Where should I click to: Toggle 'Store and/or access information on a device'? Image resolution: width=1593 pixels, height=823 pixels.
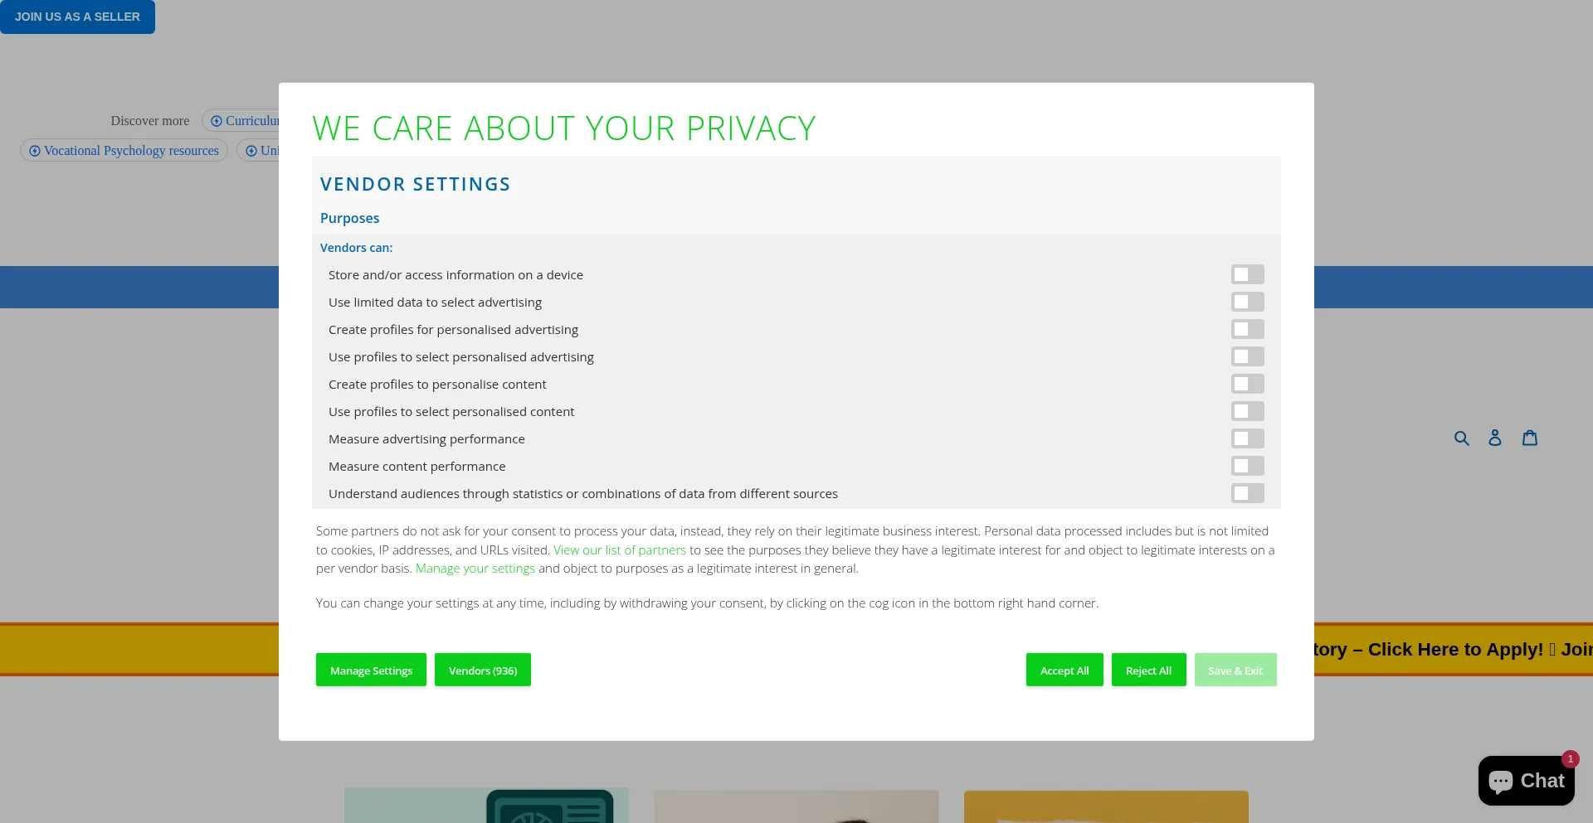pyautogui.click(x=1247, y=274)
